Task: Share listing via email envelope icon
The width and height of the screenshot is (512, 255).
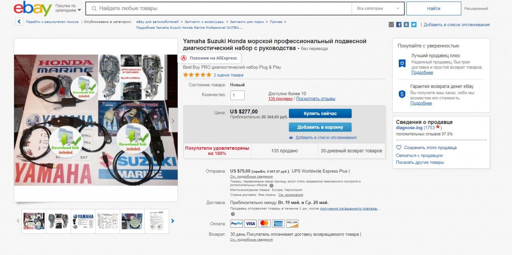Action: 391,24
